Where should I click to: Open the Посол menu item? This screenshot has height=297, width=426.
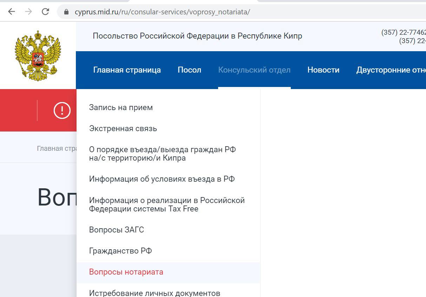[189, 70]
